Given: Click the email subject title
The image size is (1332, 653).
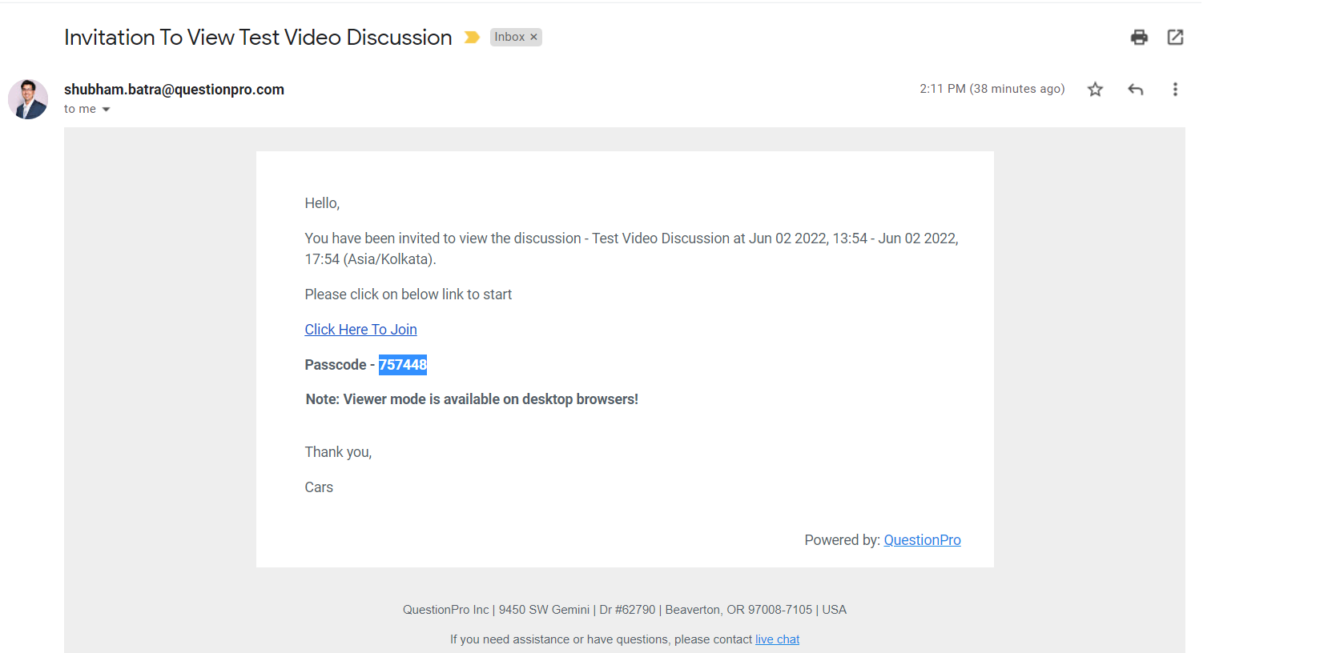Looking at the screenshot, I should (x=258, y=38).
